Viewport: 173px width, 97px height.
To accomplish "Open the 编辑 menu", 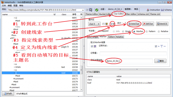I will pos(10,5).
